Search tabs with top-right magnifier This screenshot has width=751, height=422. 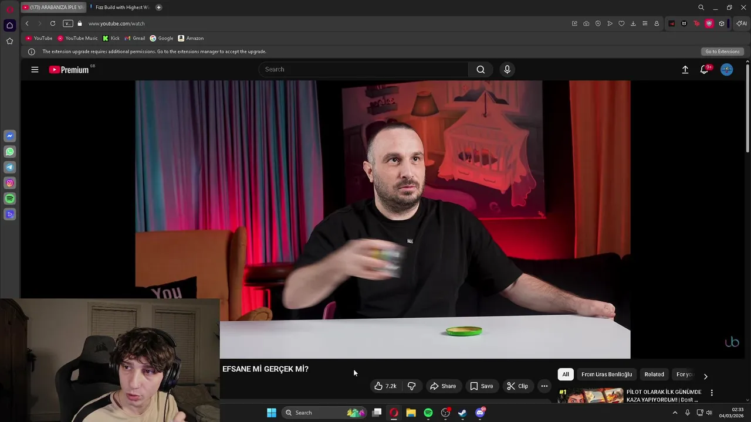pos(701,8)
